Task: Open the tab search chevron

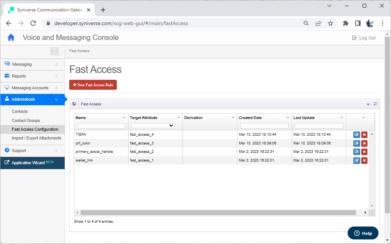Action: point(329,6)
